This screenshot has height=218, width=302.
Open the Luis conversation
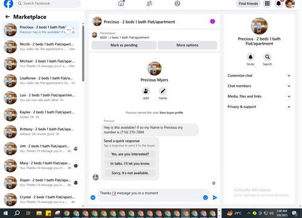(x=40, y=98)
